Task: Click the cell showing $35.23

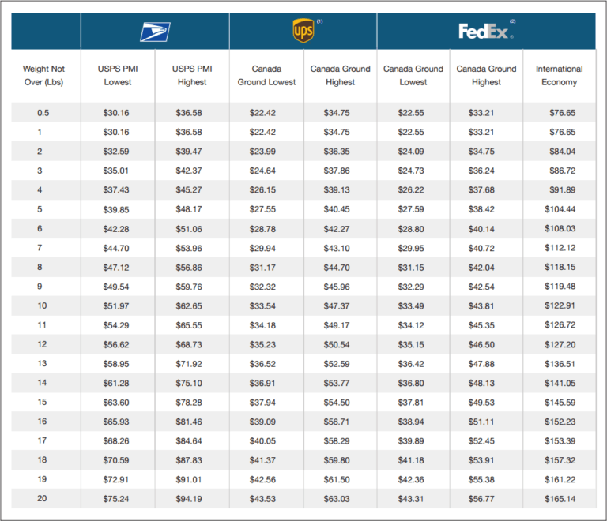Action: pyautogui.click(x=262, y=345)
